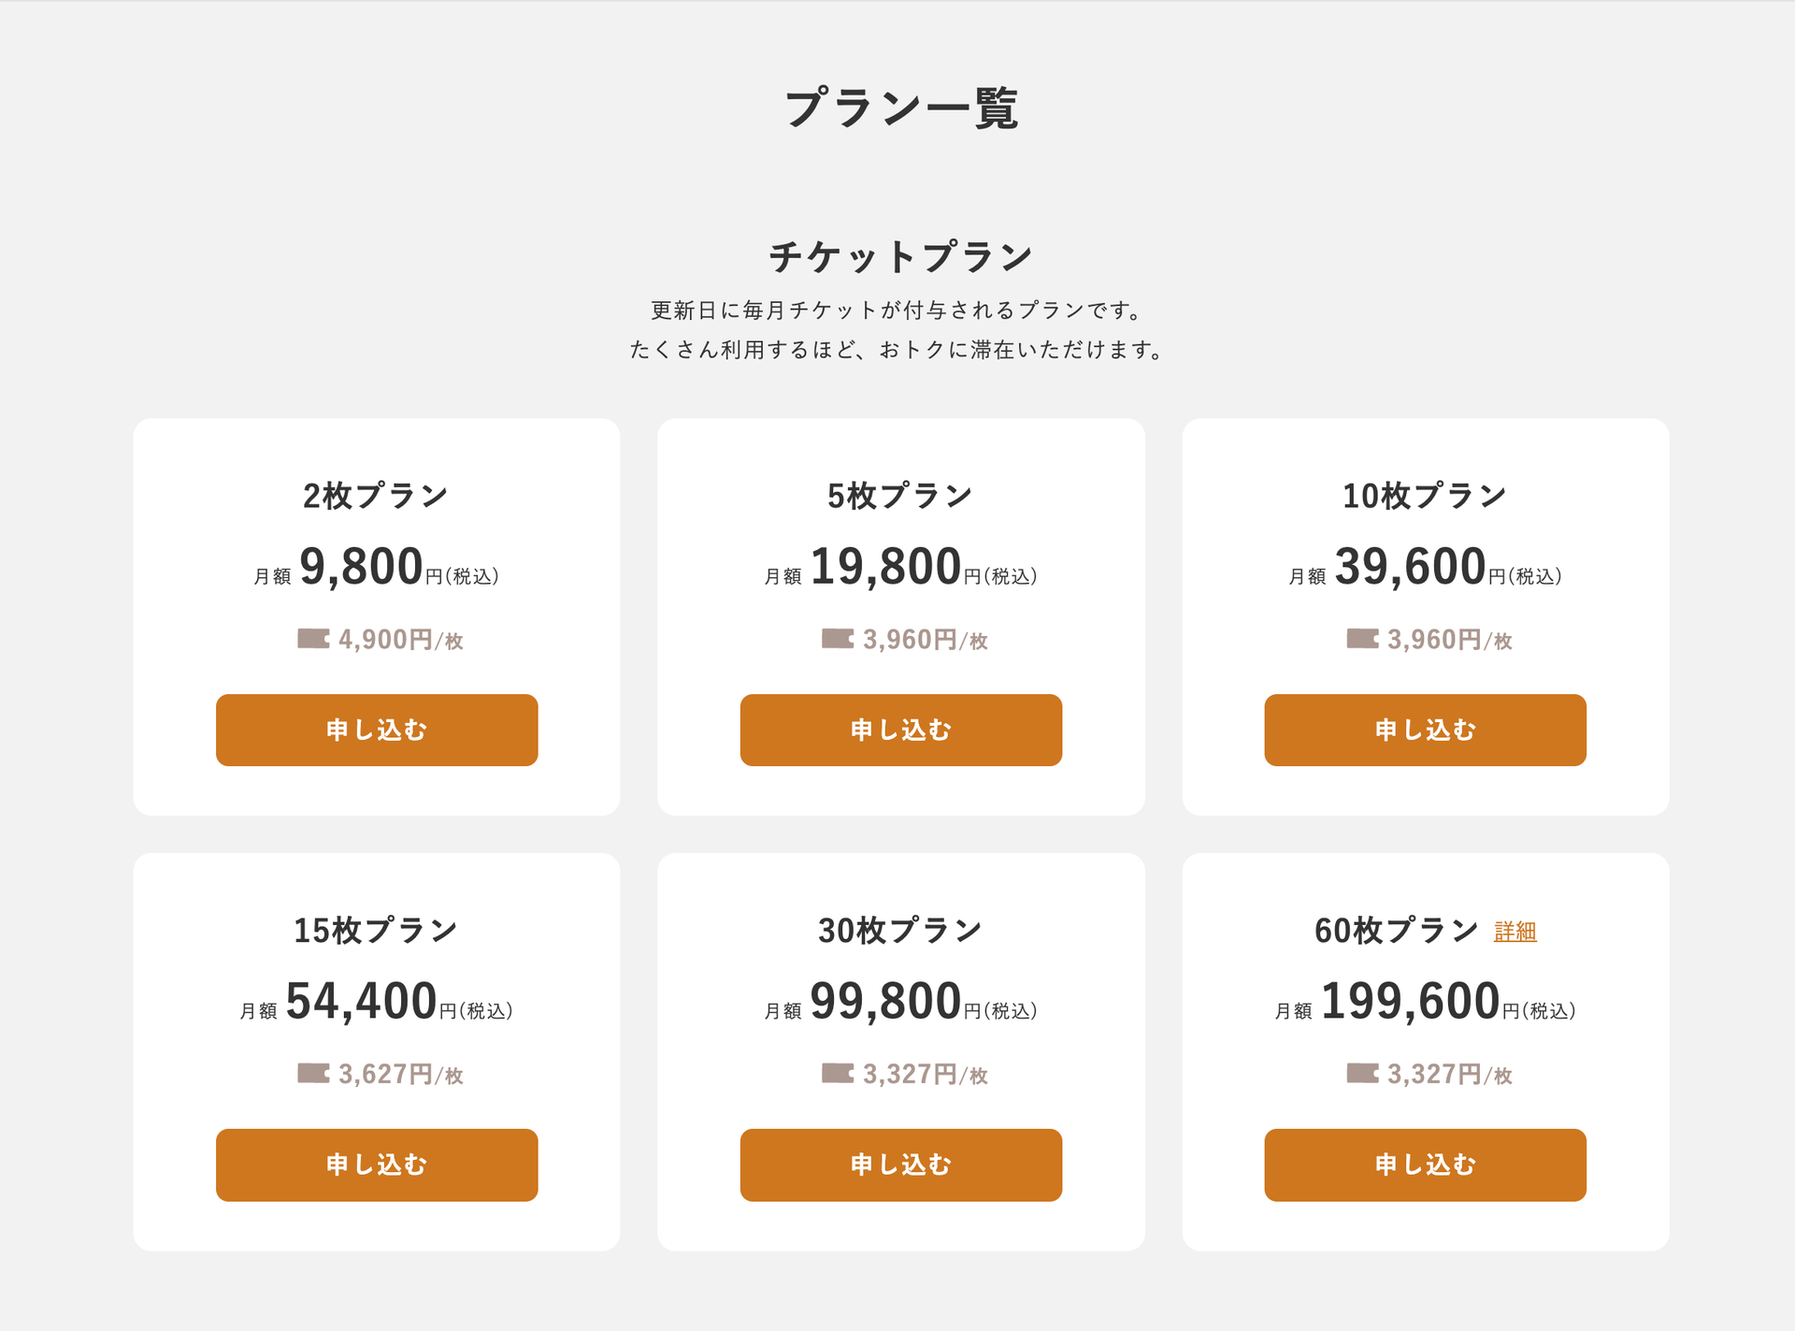Click ticket icon in 60枚プラン card
The width and height of the screenshot is (1795, 1331).
point(1362,1073)
